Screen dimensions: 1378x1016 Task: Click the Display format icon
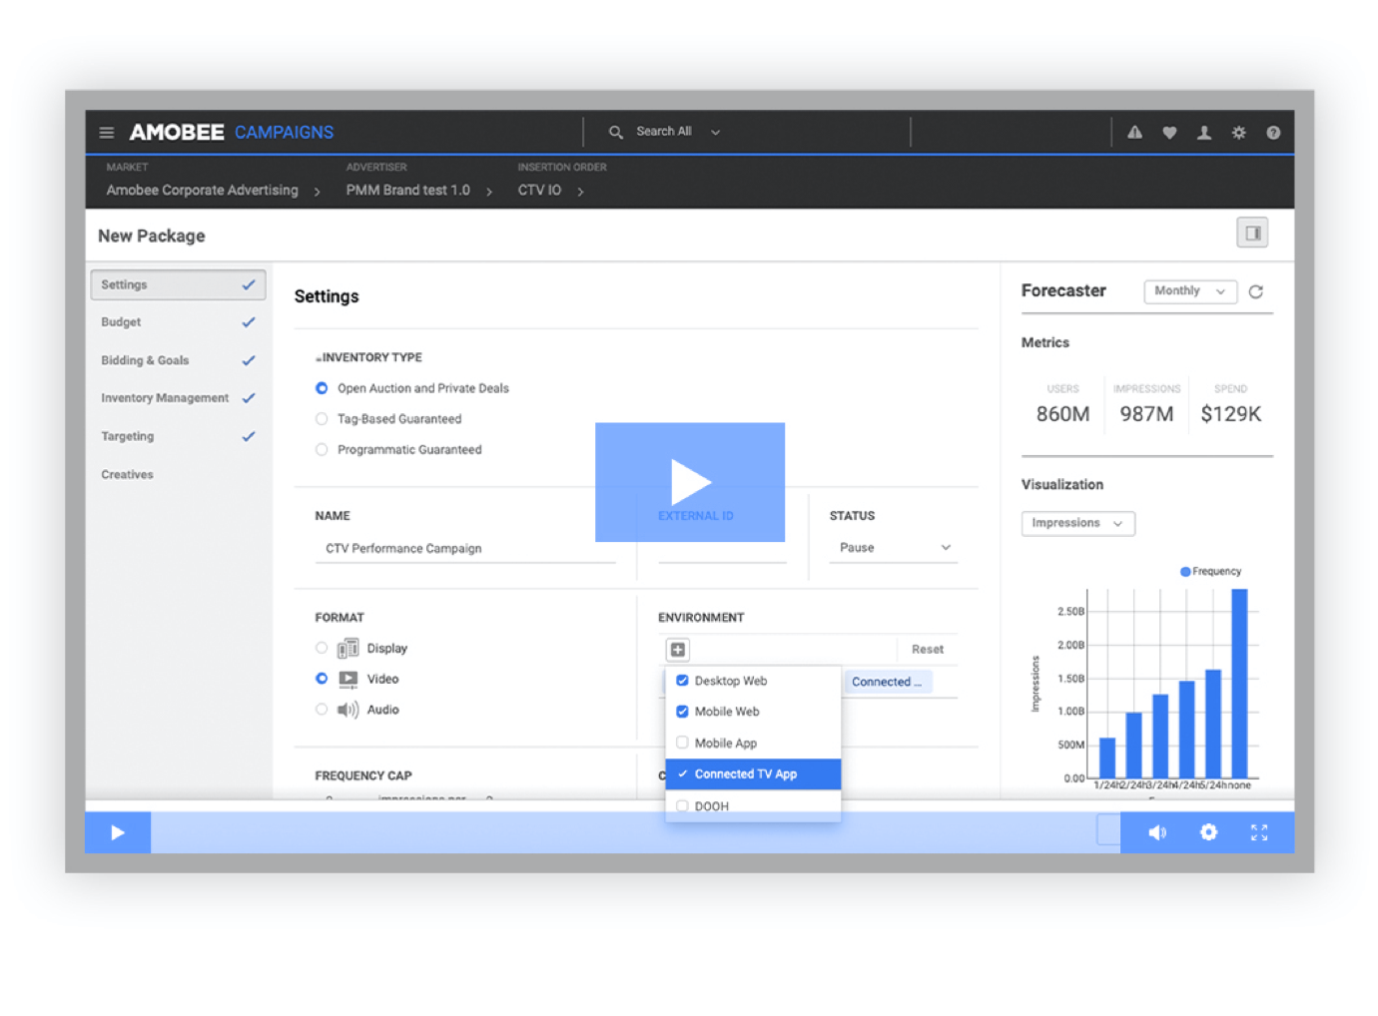coord(347,649)
